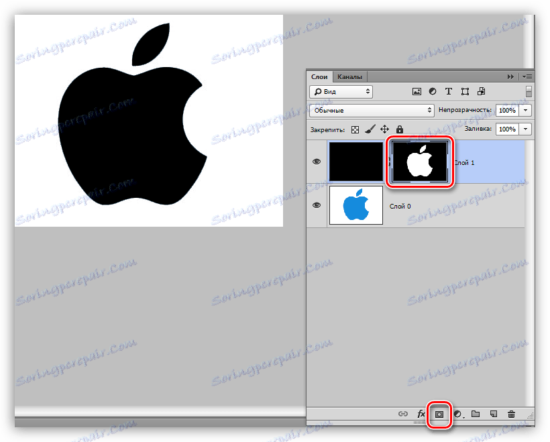Filter layers by type (T) icon
The height and width of the screenshot is (442, 550).
coord(448,92)
